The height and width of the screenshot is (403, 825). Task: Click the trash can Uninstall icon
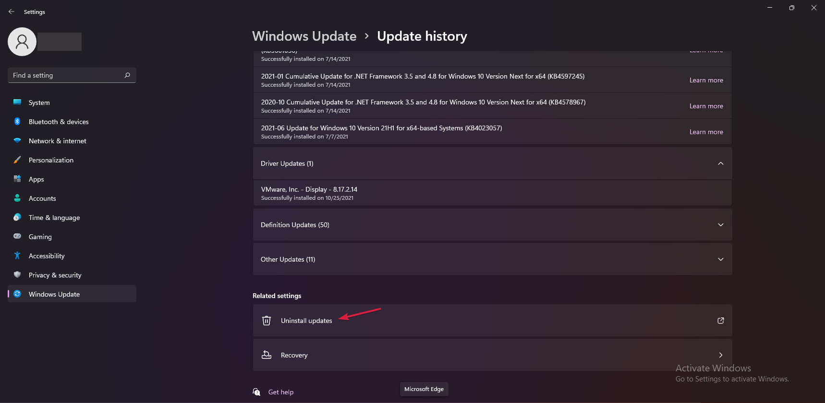[x=267, y=321]
